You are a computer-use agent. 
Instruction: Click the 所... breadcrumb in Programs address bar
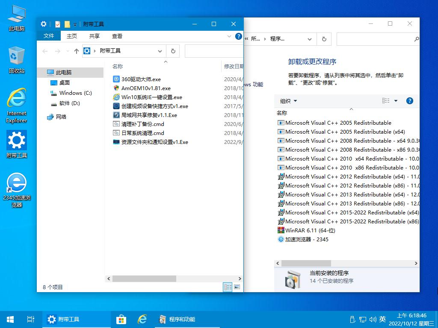click(x=255, y=39)
